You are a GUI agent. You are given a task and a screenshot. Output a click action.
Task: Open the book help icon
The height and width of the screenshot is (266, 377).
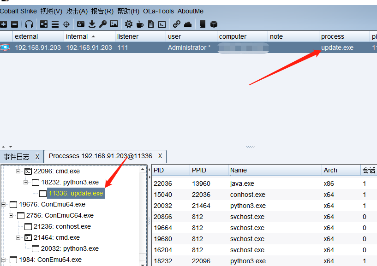click(x=203, y=24)
